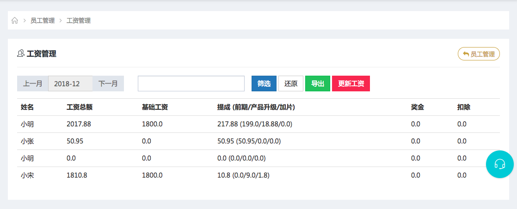Click 员工管理 in the breadcrumb
Screen dimensions: 517x209
click(x=43, y=21)
